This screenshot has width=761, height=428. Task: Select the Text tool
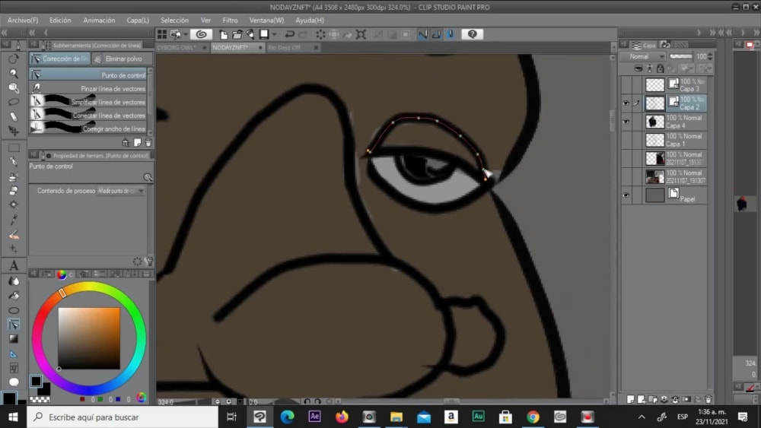coord(14,265)
